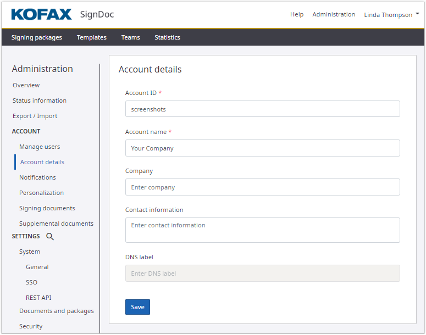Select Export / Import in sidebar
Image resolution: width=426 pixels, height=335 pixels.
[x=35, y=116]
